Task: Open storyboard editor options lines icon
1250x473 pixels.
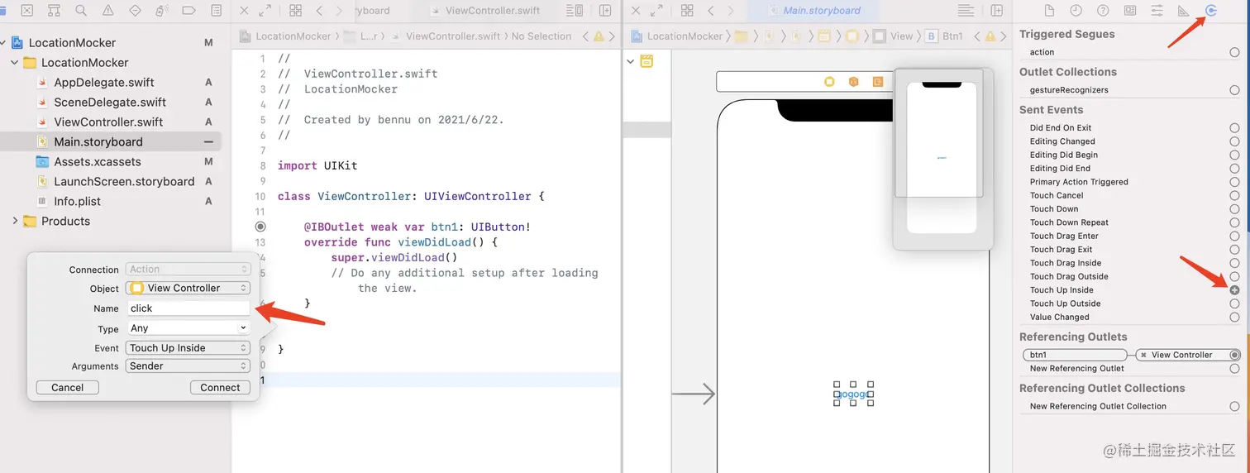Action: point(966,11)
